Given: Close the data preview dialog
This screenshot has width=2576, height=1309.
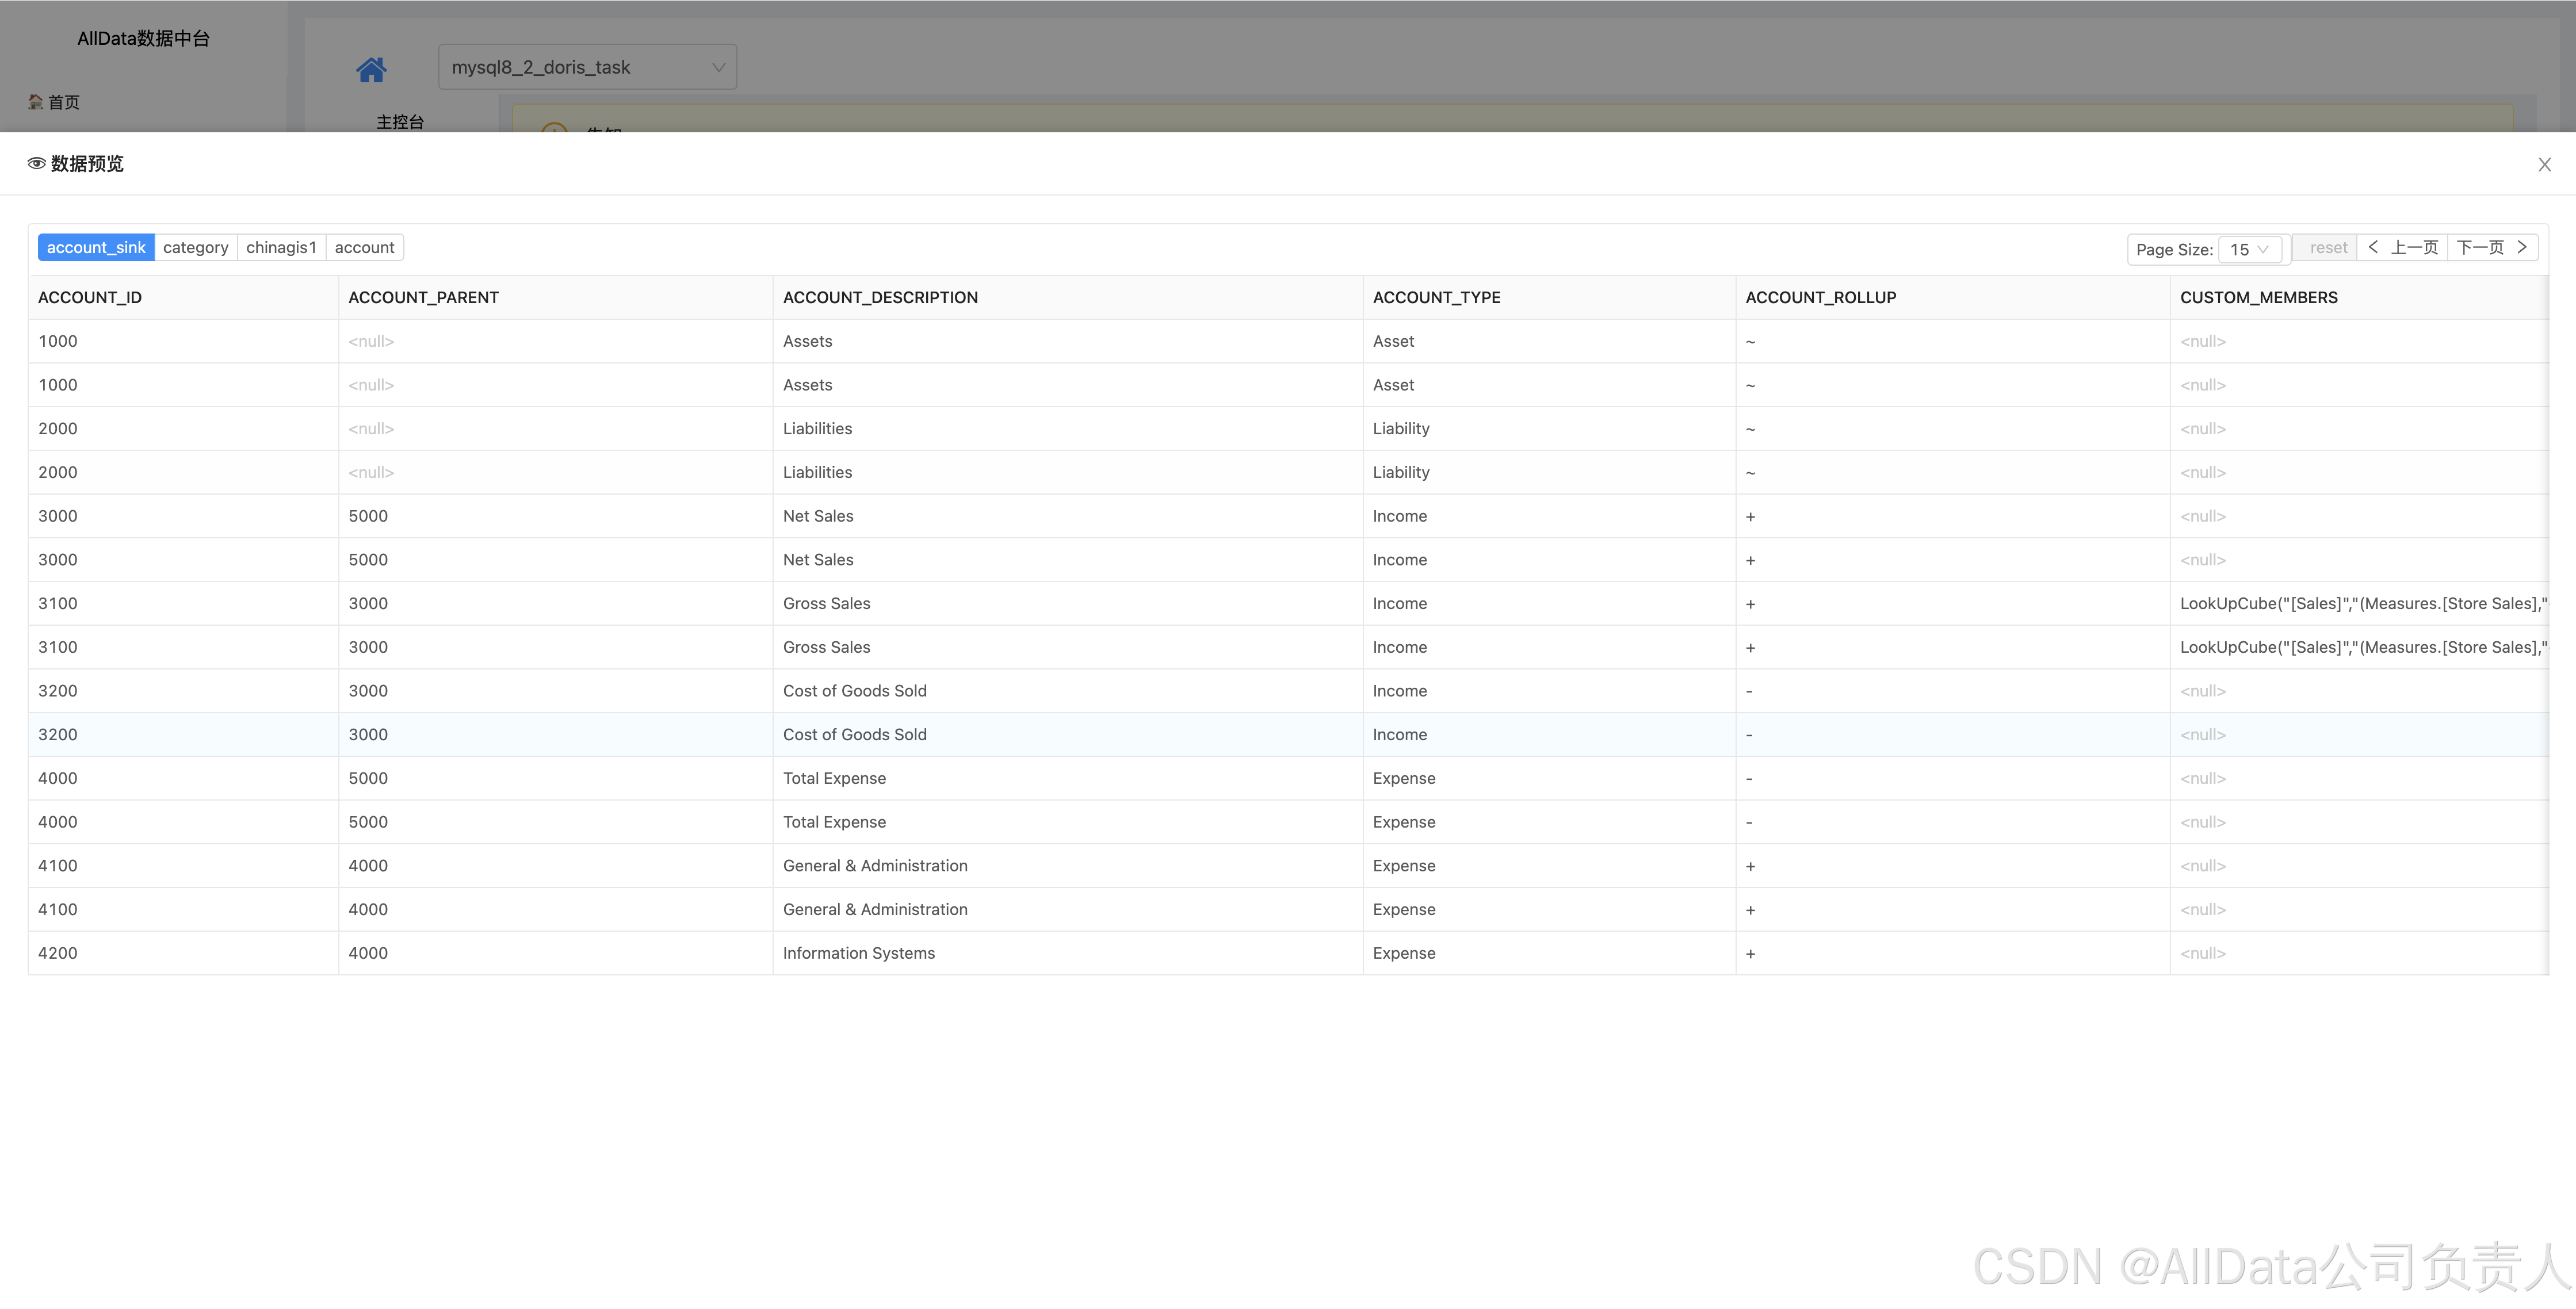Looking at the screenshot, I should pyautogui.click(x=2544, y=164).
